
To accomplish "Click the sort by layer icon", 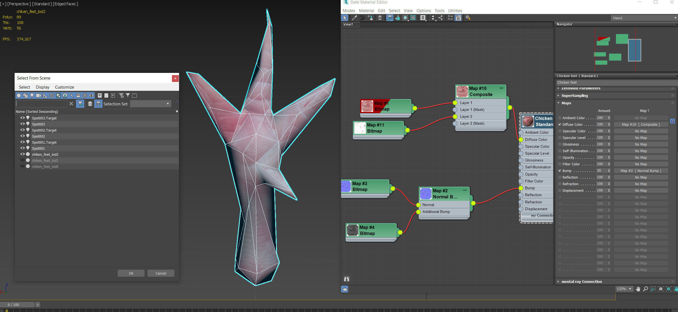I will [x=90, y=104].
